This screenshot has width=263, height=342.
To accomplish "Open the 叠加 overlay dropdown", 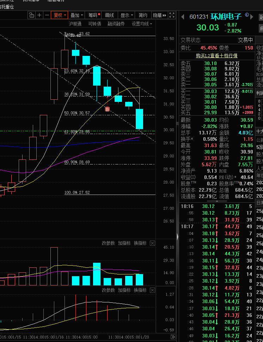I will [x=77, y=15].
